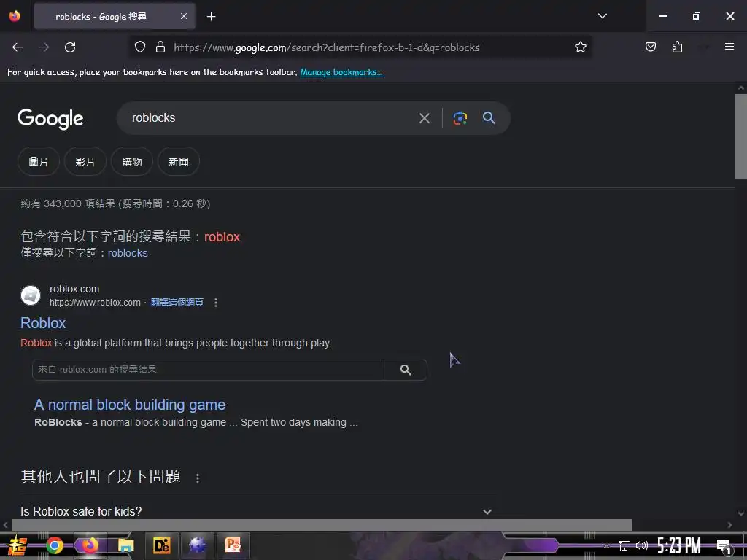Open the Start menu button
747x560 pixels.
click(x=18, y=545)
